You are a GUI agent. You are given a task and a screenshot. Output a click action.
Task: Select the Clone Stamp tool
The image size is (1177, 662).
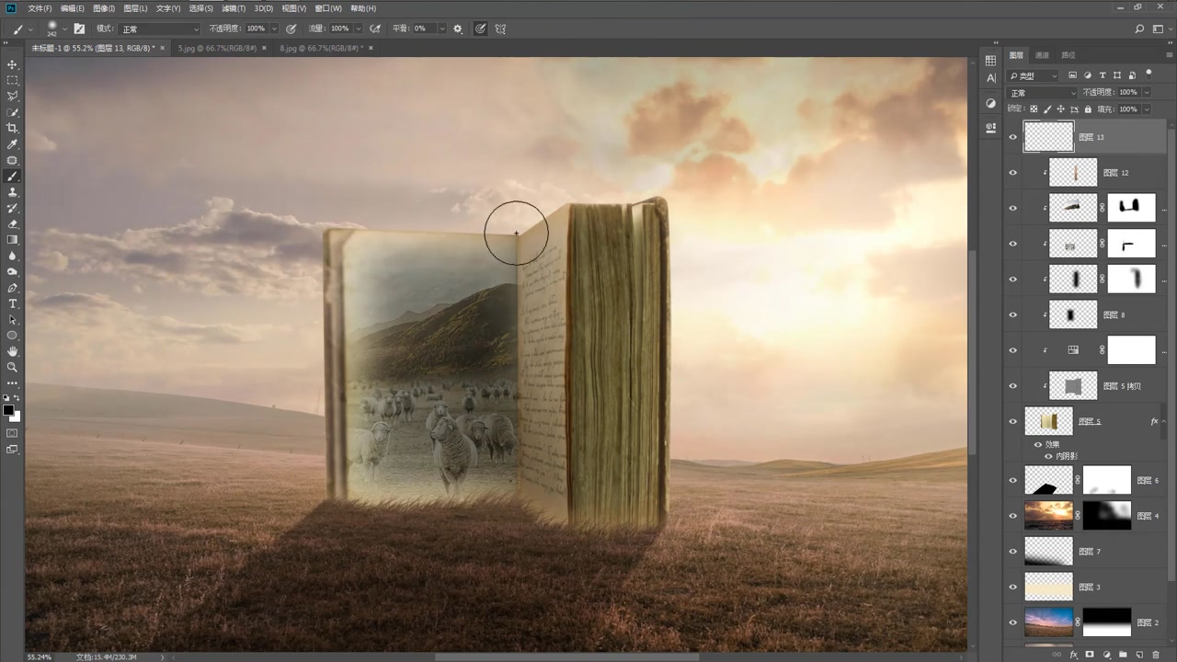tap(12, 192)
